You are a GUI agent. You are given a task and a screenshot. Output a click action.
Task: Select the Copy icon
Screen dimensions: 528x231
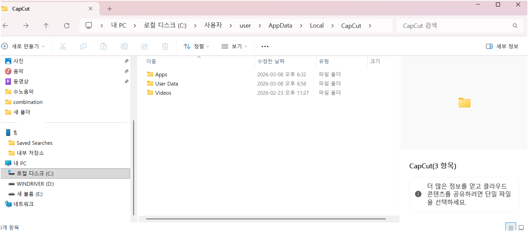(83, 46)
